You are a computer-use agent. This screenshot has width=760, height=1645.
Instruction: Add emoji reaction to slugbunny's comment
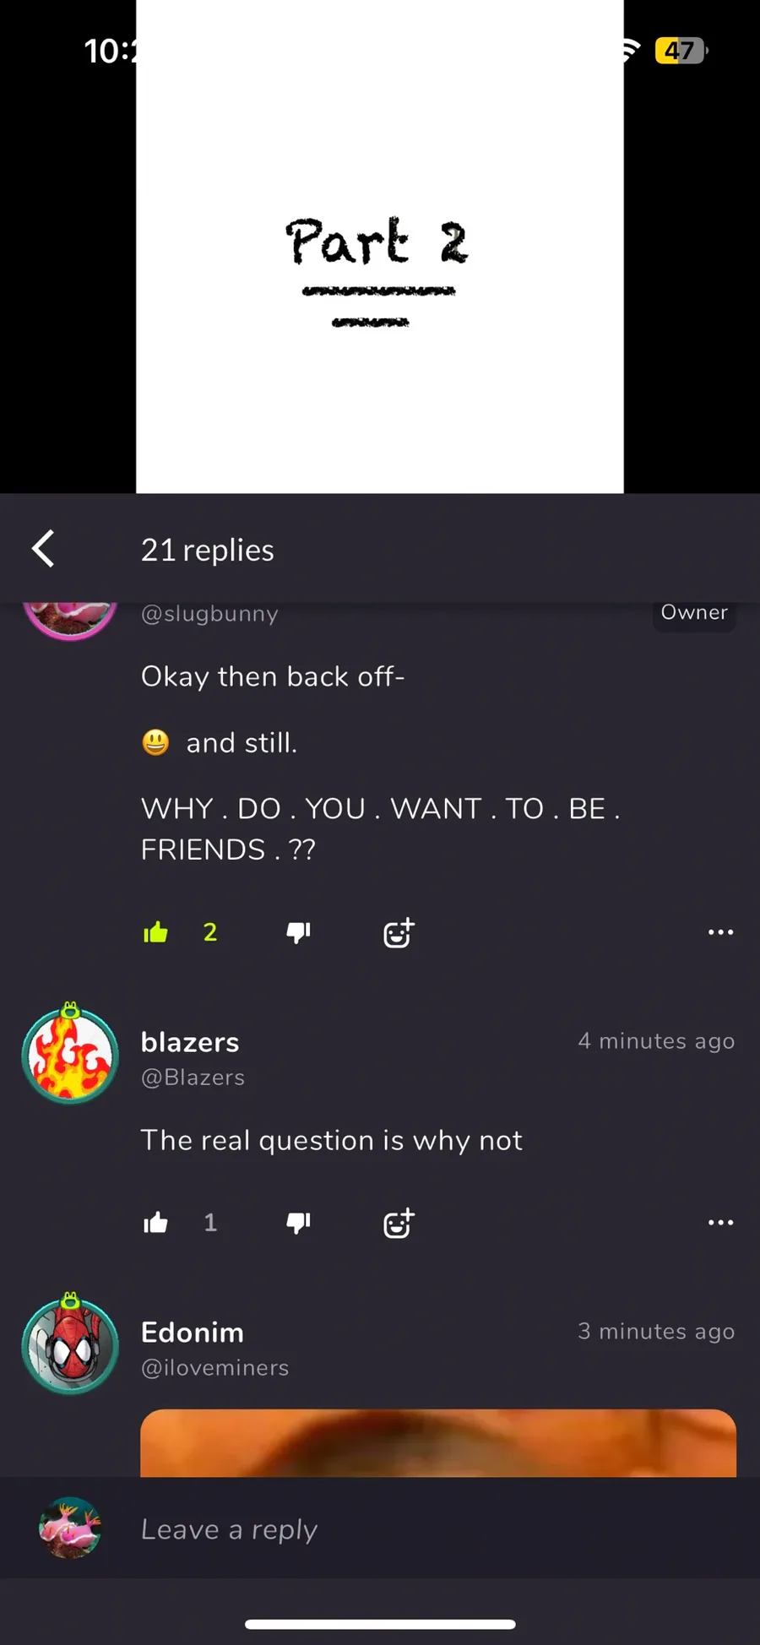(399, 932)
